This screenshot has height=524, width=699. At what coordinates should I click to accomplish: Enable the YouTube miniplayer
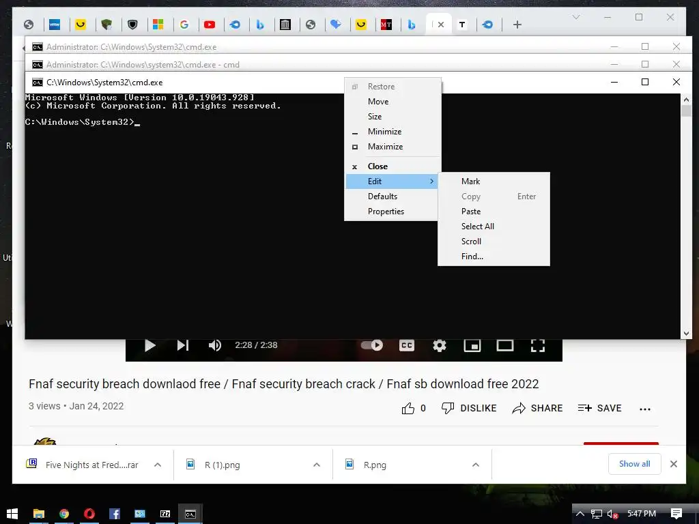click(472, 345)
